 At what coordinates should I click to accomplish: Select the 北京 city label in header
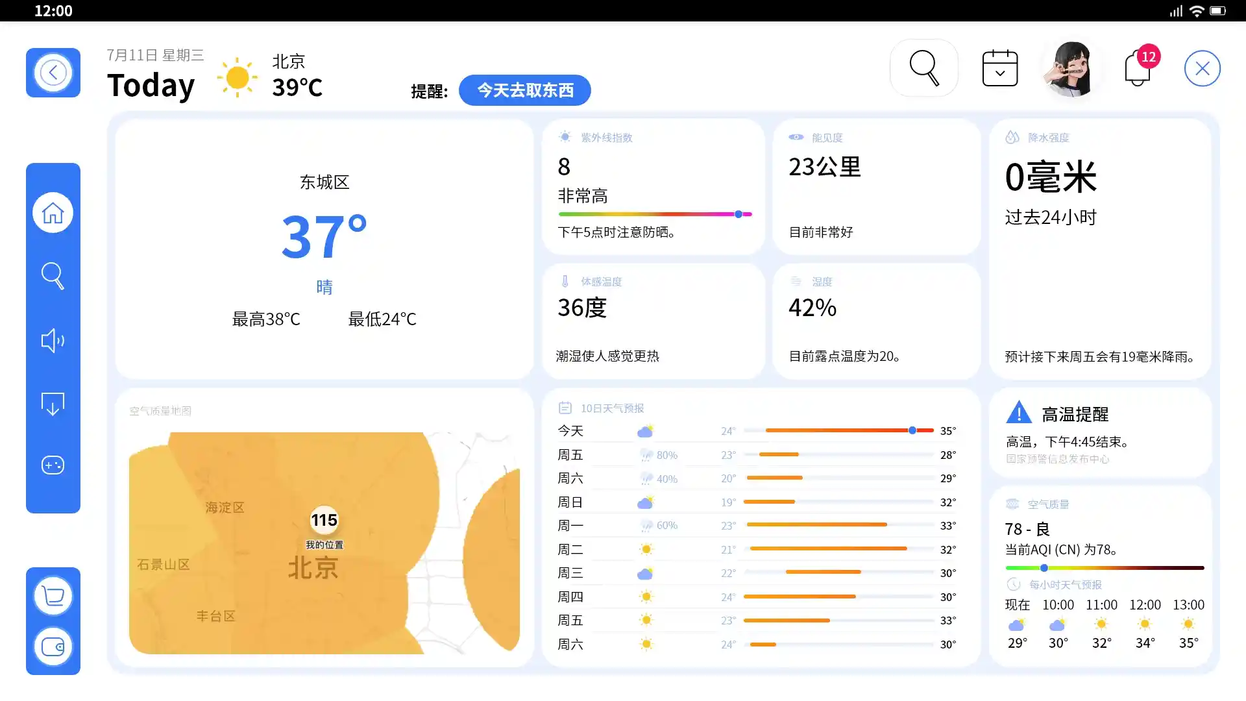click(x=289, y=62)
